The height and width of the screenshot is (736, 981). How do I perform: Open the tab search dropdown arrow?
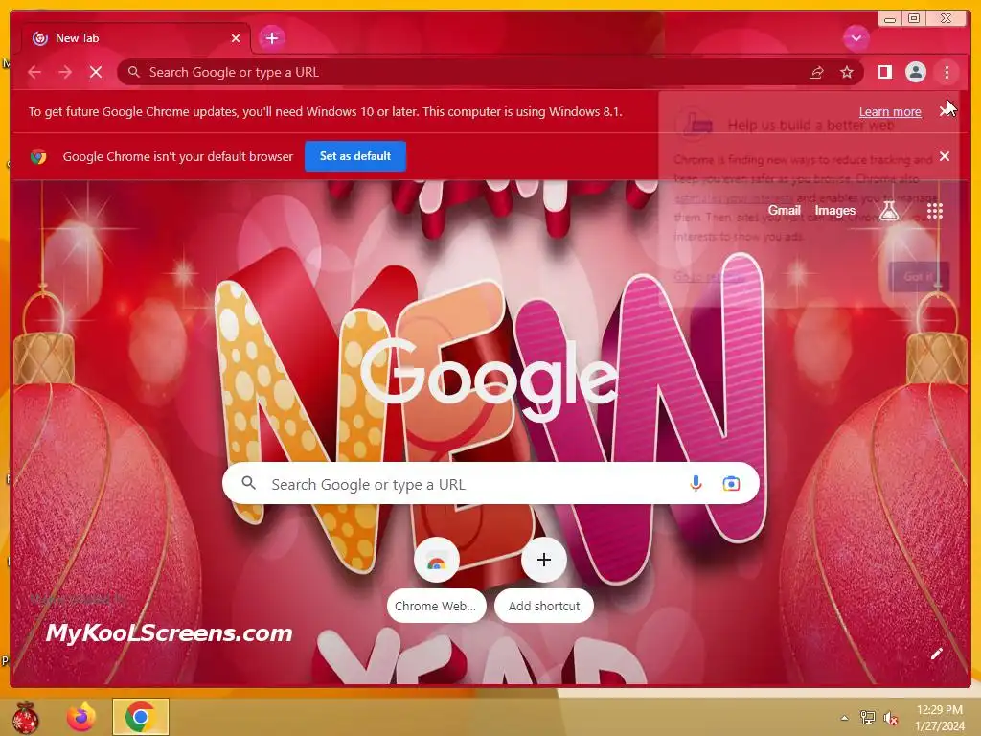click(856, 38)
